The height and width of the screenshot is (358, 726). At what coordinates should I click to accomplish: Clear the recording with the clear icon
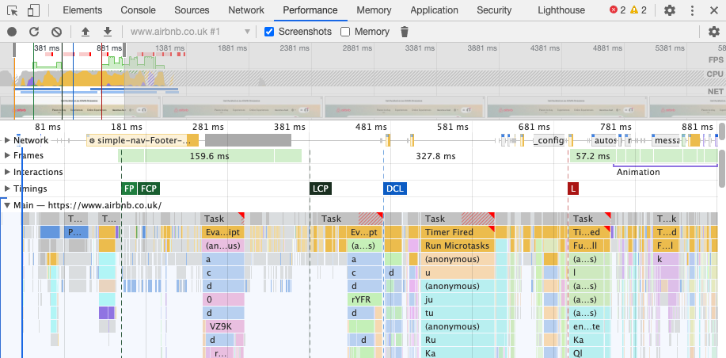56,32
